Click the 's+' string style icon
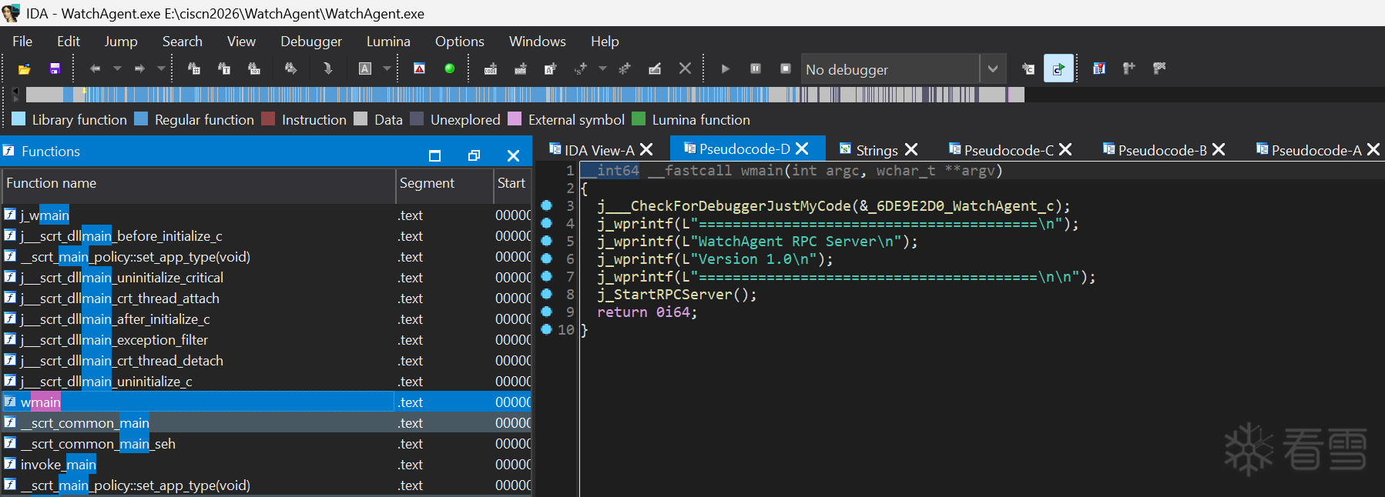 581,69
